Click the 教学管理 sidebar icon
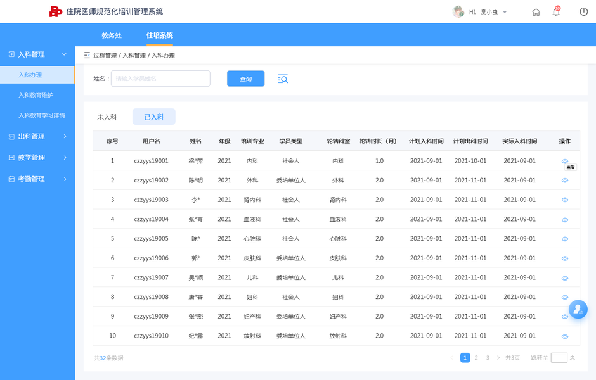 pyautogui.click(x=11, y=157)
